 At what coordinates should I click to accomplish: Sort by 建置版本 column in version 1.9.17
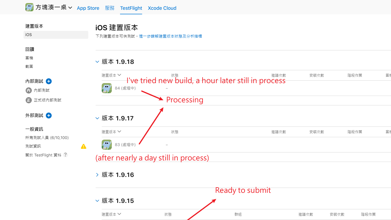[x=111, y=132]
